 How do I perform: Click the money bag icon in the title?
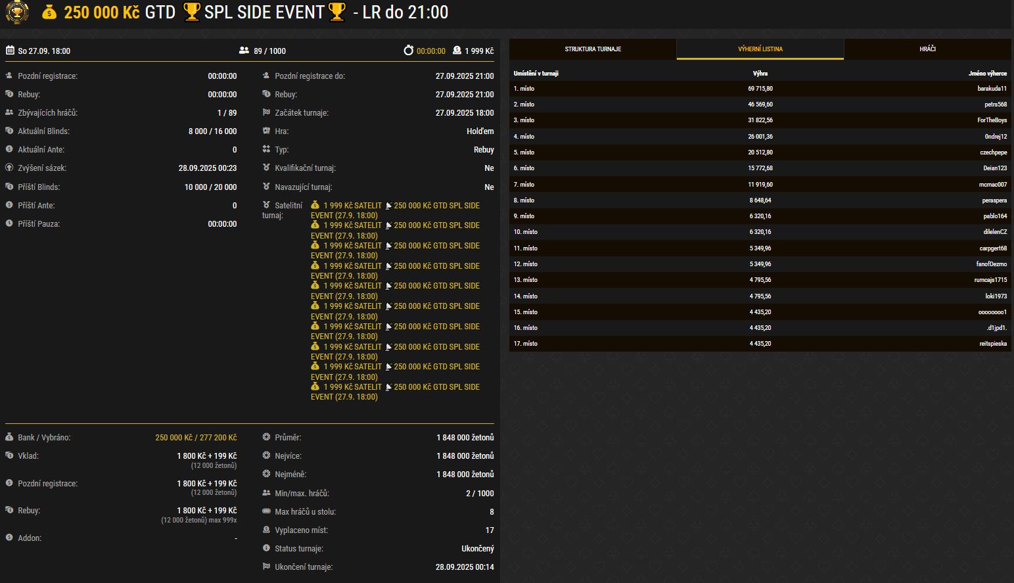pyautogui.click(x=49, y=12)
